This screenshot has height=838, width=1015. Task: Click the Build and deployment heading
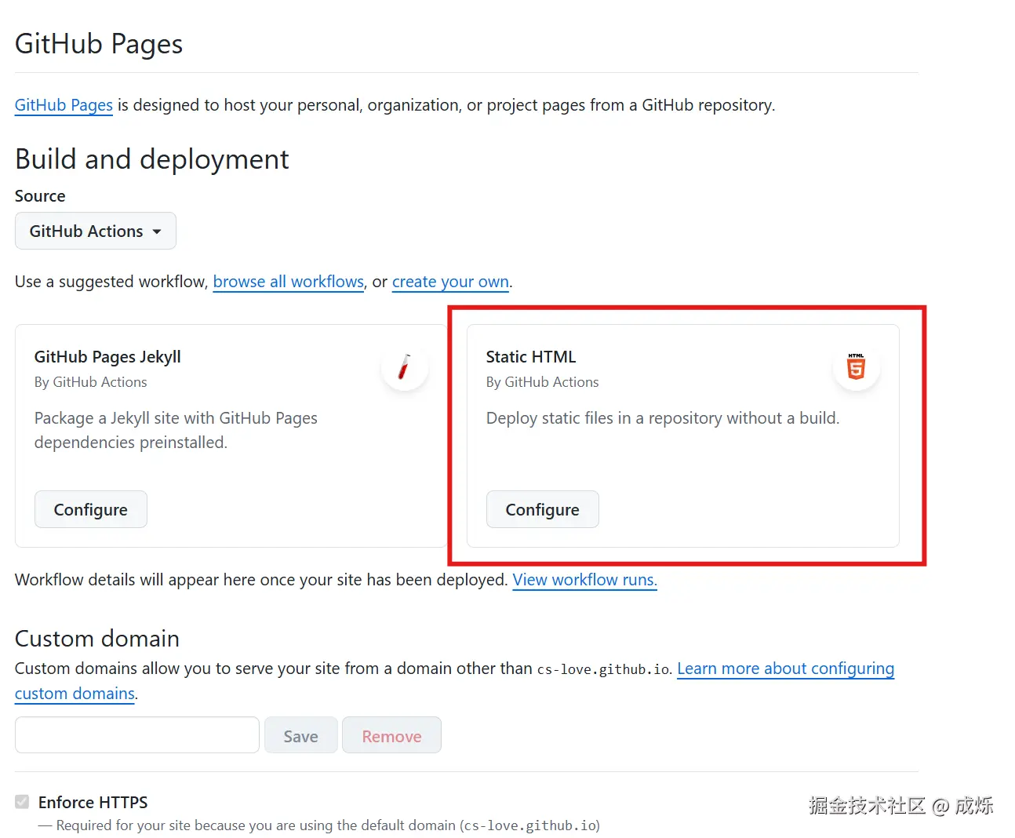click(152, 159)
